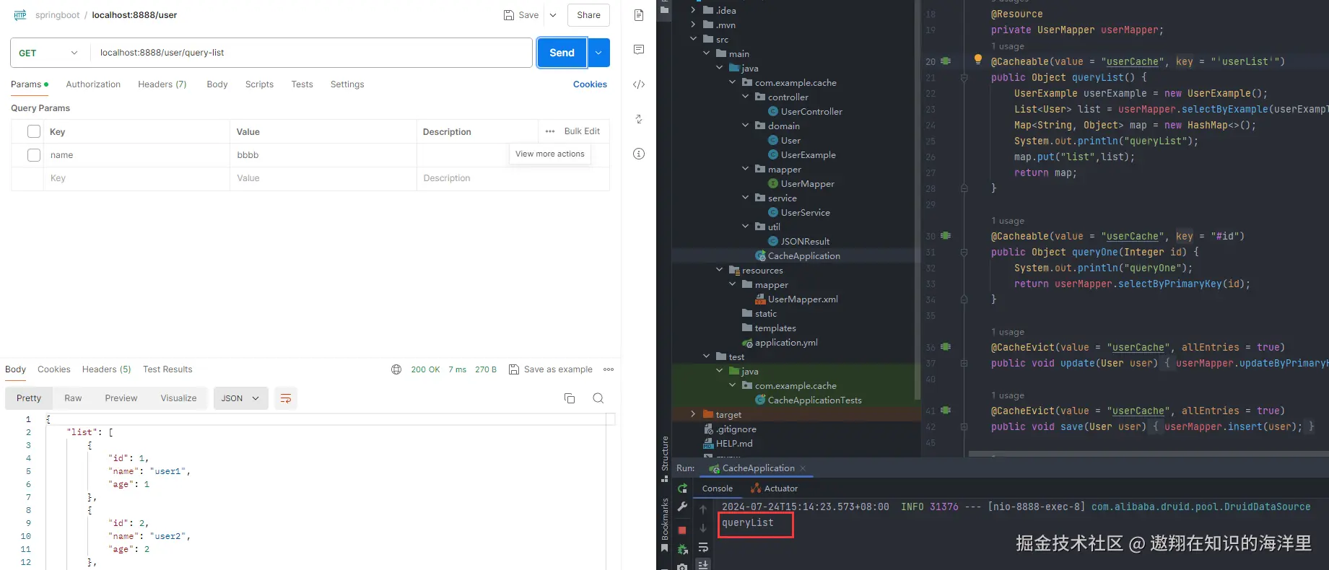The image size is (1329, 570).
Task: Open the Structure tool window stripe
Action: [665, 458]
